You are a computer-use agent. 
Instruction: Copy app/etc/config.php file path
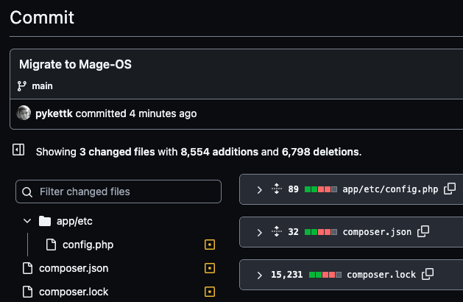450,189
